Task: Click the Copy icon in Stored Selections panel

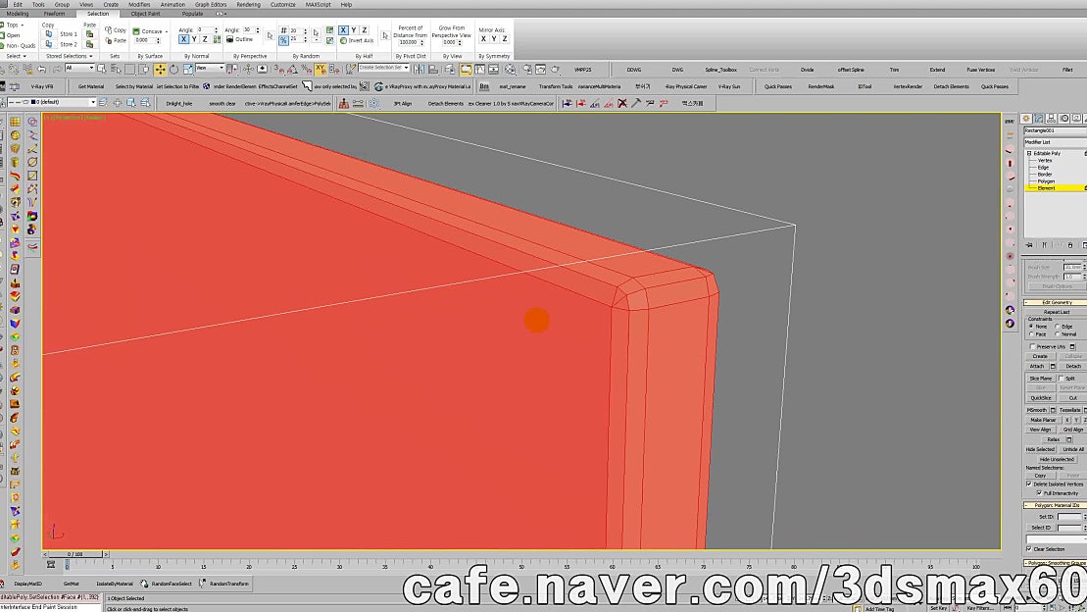Action: click(50, 34)
